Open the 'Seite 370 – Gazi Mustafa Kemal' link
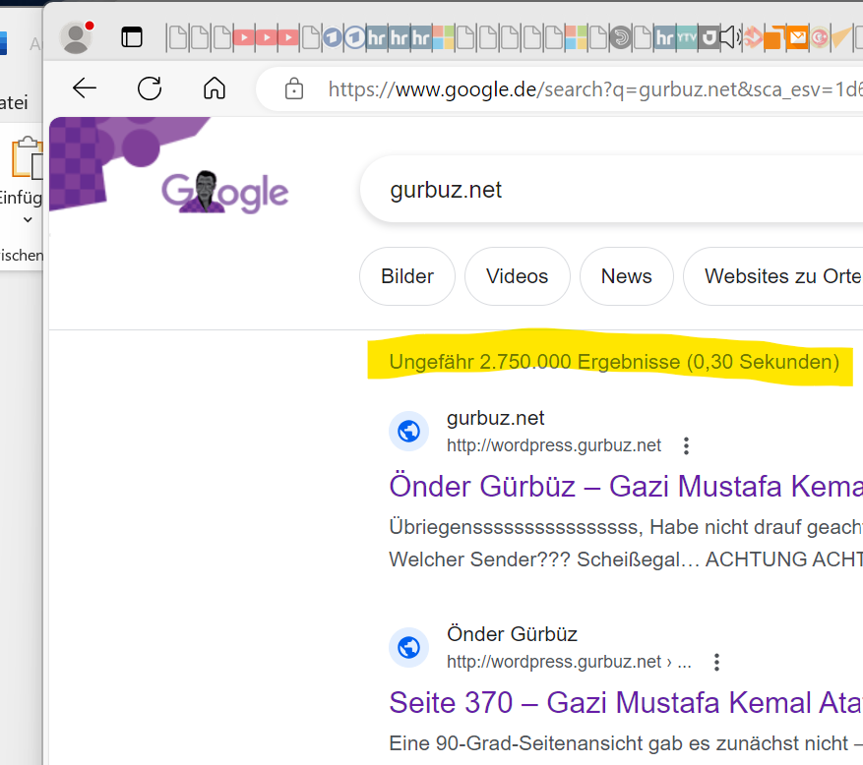Image resolution: width=863 pixels, height=765 pixels. (x=626, y=702)
